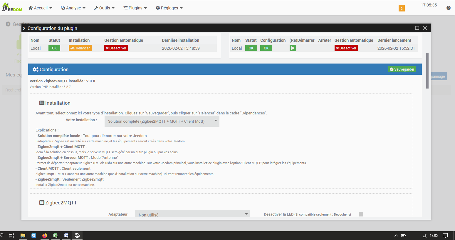The height and width of the screenshot is (240, 455).
Task: Open the Outils menu
Action: (x=104, y=8)
